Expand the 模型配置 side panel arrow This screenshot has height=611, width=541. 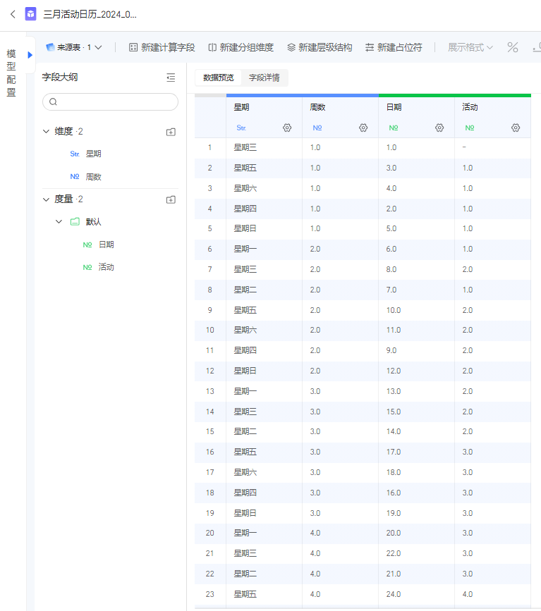tap(30, 55)
